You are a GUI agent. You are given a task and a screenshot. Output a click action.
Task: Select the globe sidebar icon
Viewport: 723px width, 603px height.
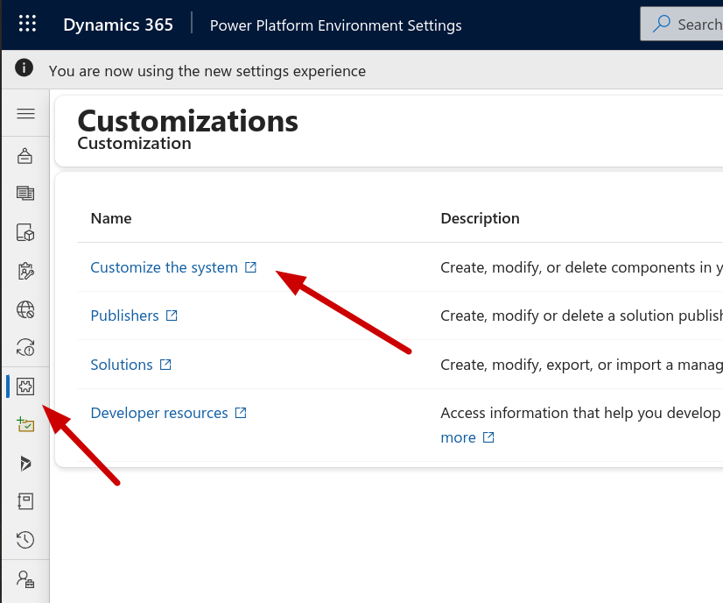[x=25, y=309]
